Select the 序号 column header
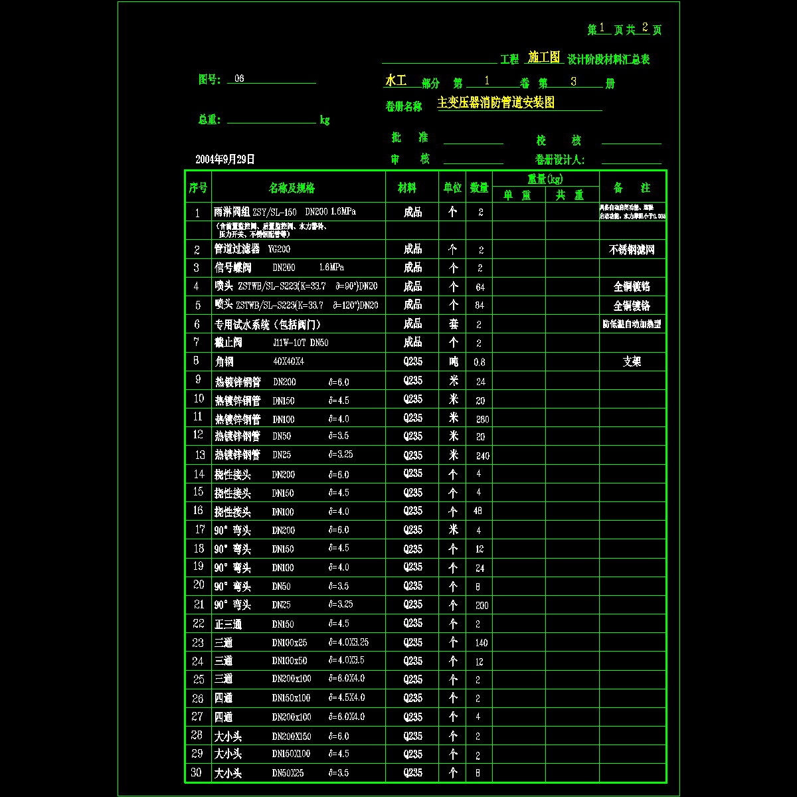The height and width of the screenshot is (797, 797). pyautogui.click(x=198, y=188)
